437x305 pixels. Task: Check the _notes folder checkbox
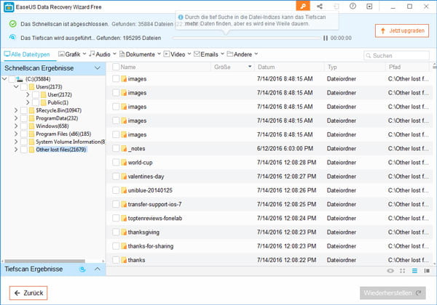(116, 148)
